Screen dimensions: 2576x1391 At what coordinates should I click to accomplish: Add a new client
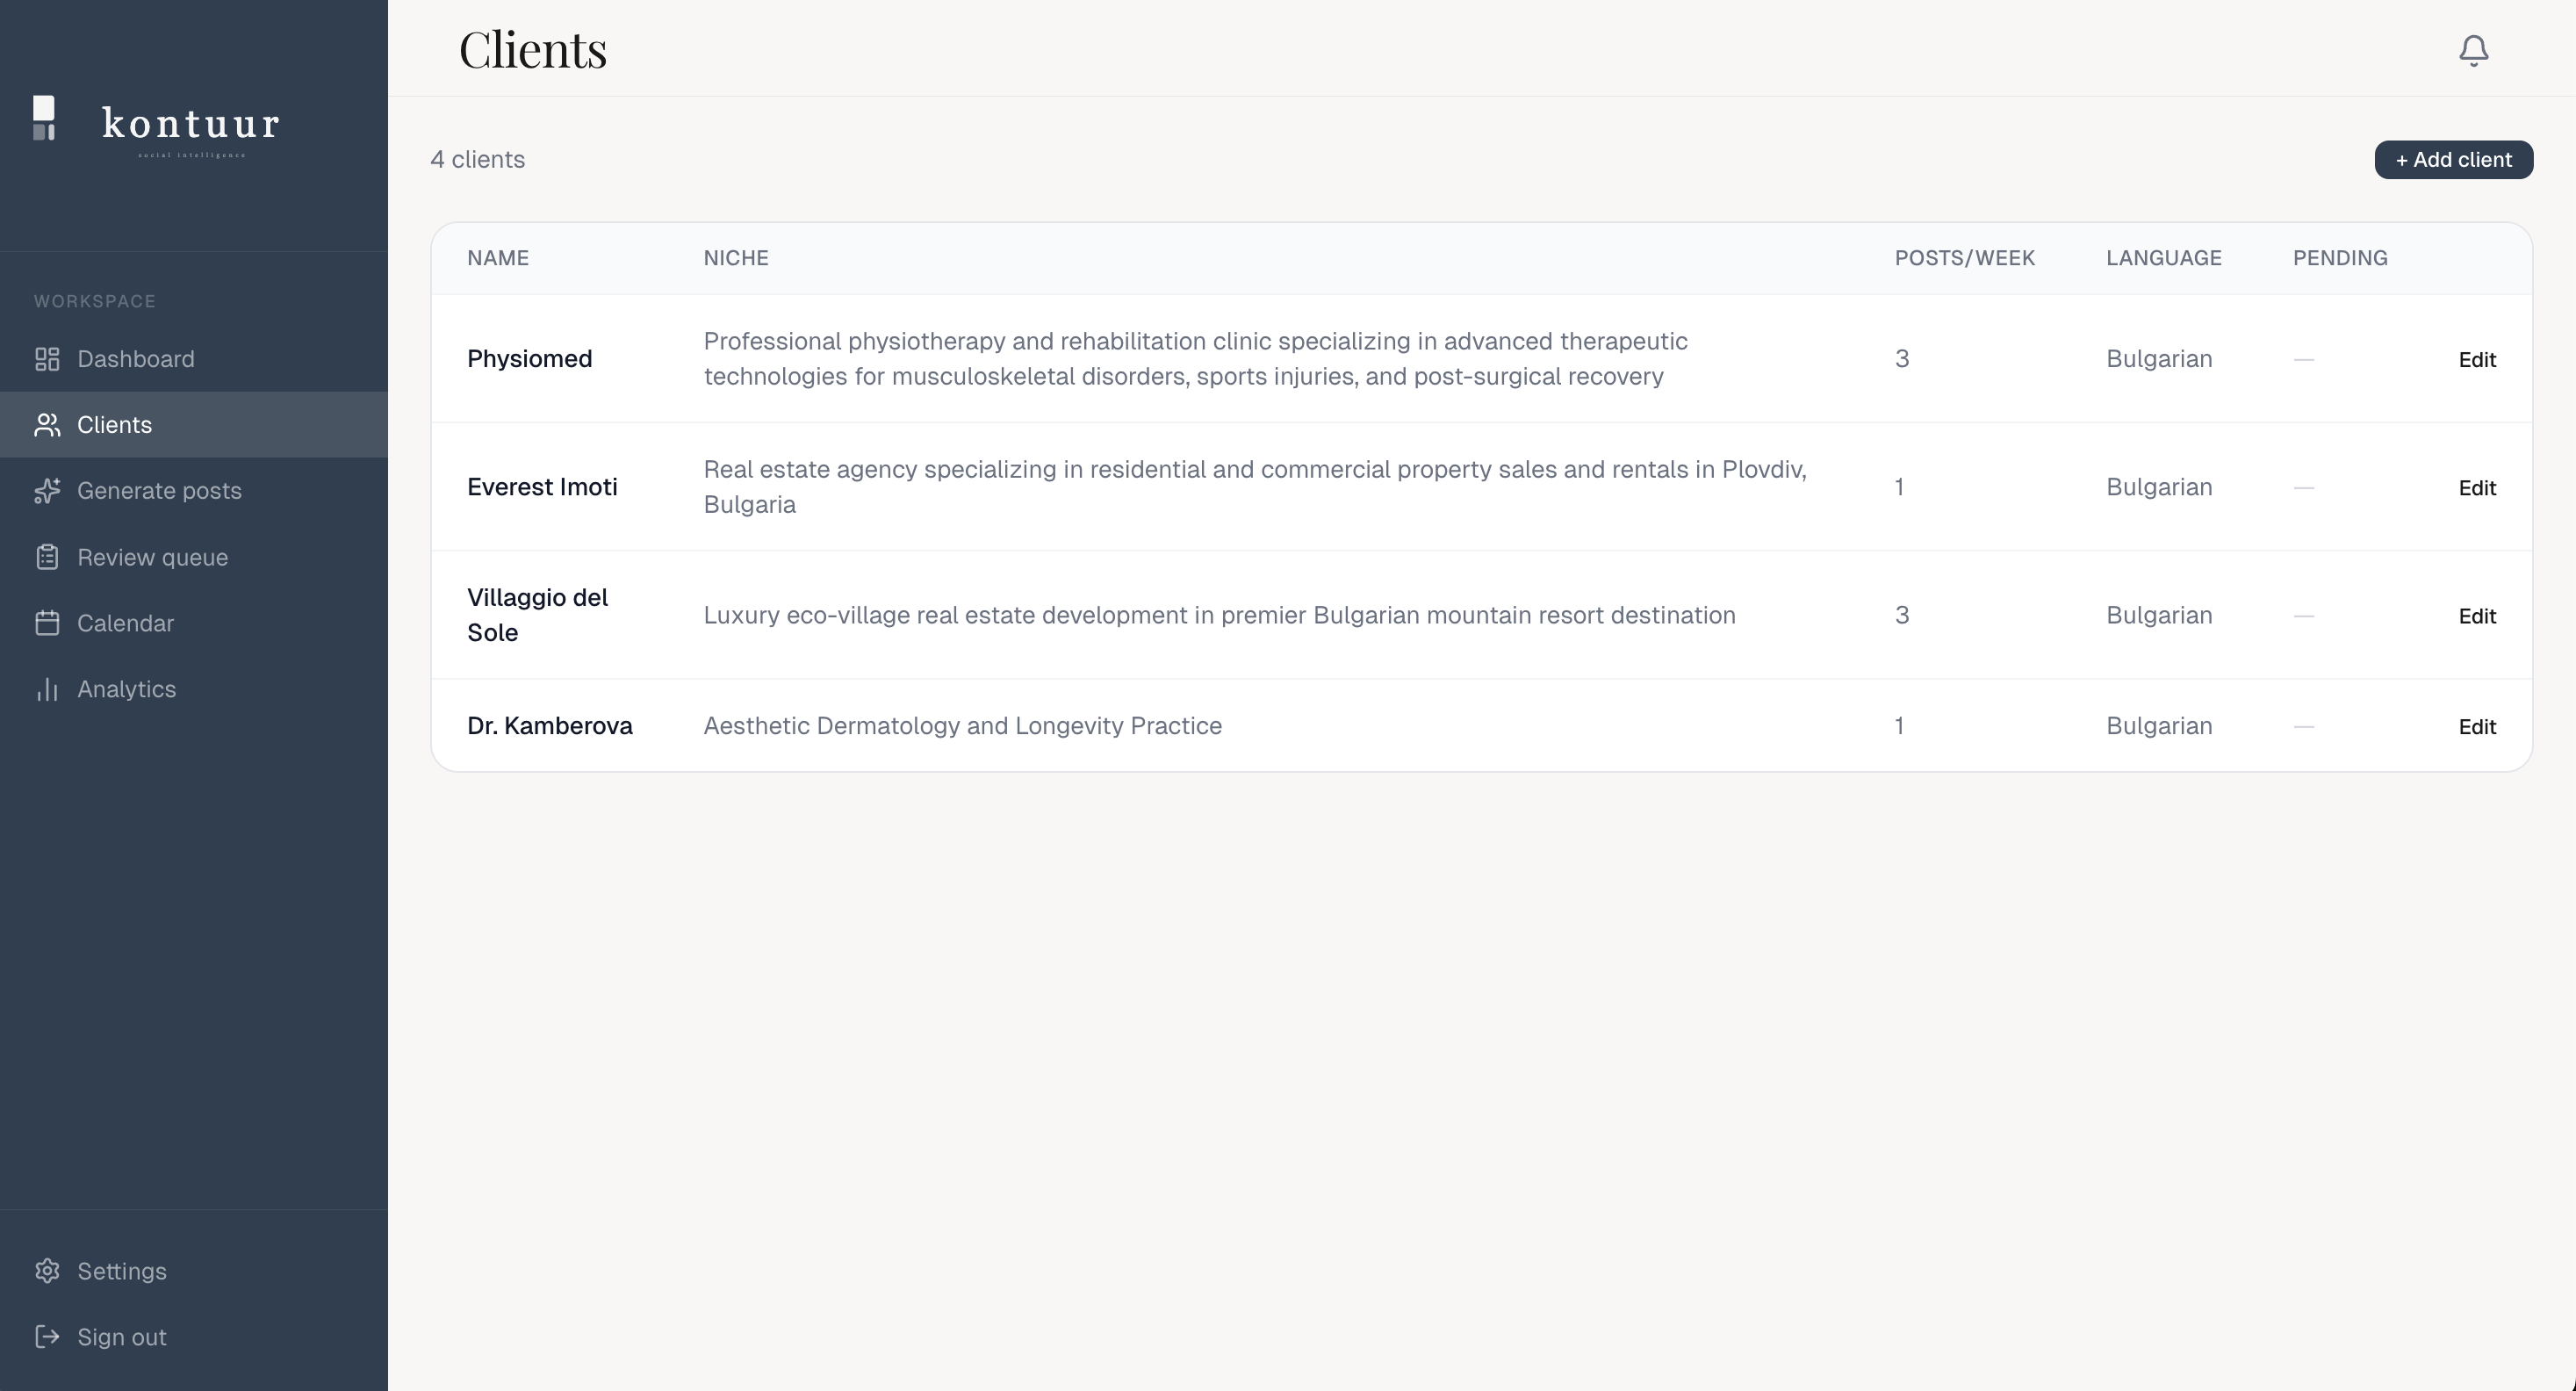pos(2453,160)
